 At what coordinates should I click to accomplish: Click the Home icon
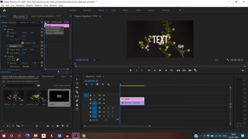click(x=4, y=10)
